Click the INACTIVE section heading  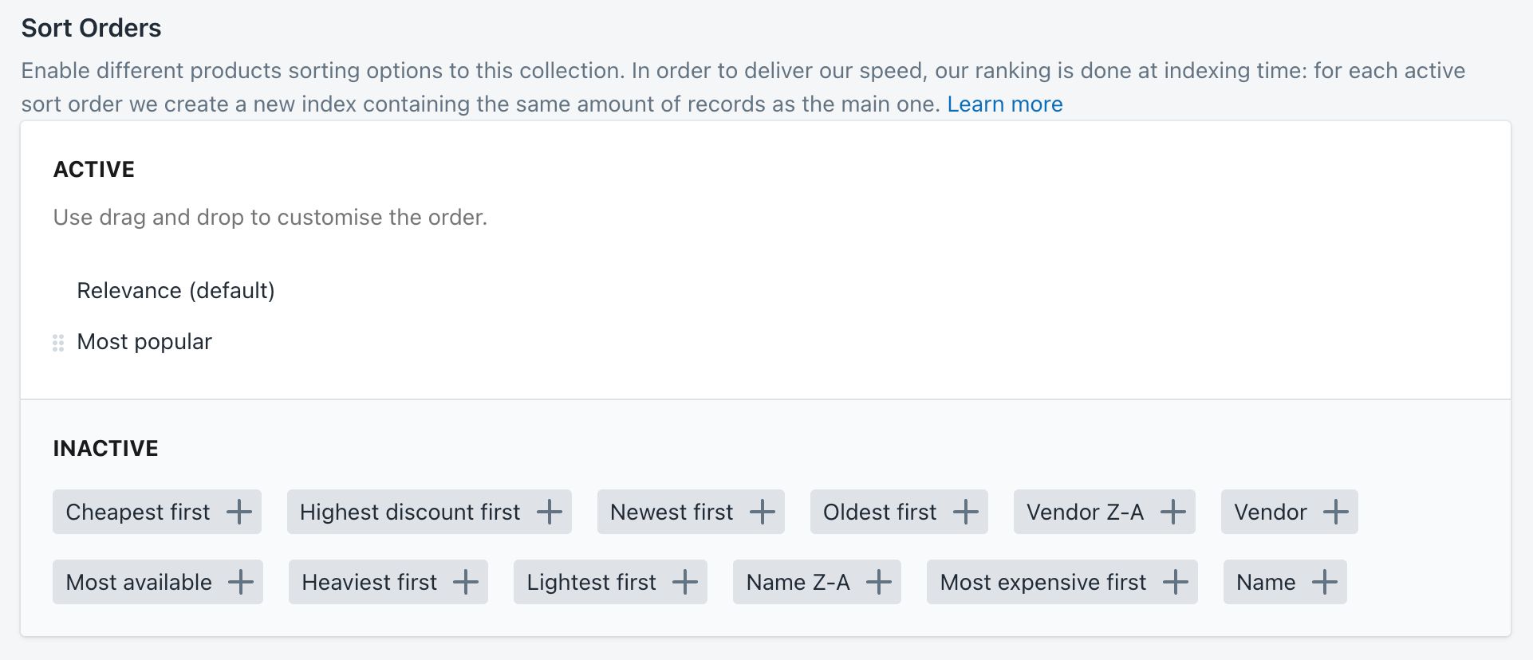(105, 448)
